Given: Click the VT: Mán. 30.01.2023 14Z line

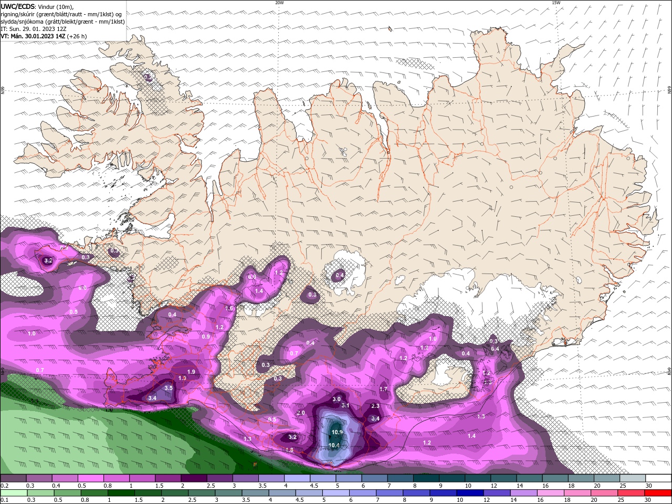Looking at the screenshot, I should click(x=33, y=36).
